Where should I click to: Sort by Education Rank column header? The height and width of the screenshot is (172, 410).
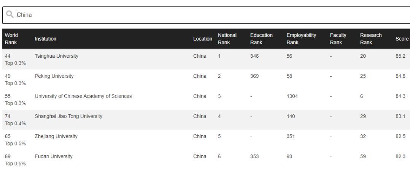coord(261,39)
